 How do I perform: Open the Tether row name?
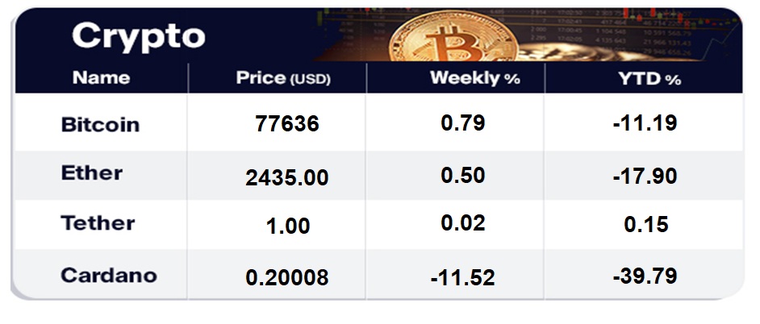98,222
